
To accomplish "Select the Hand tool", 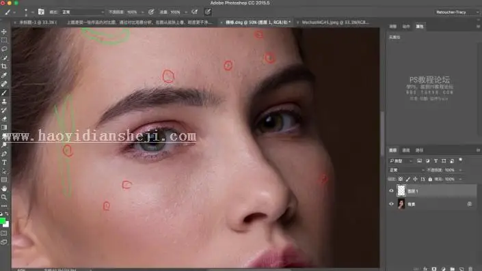I will click(x=4, y=188).
